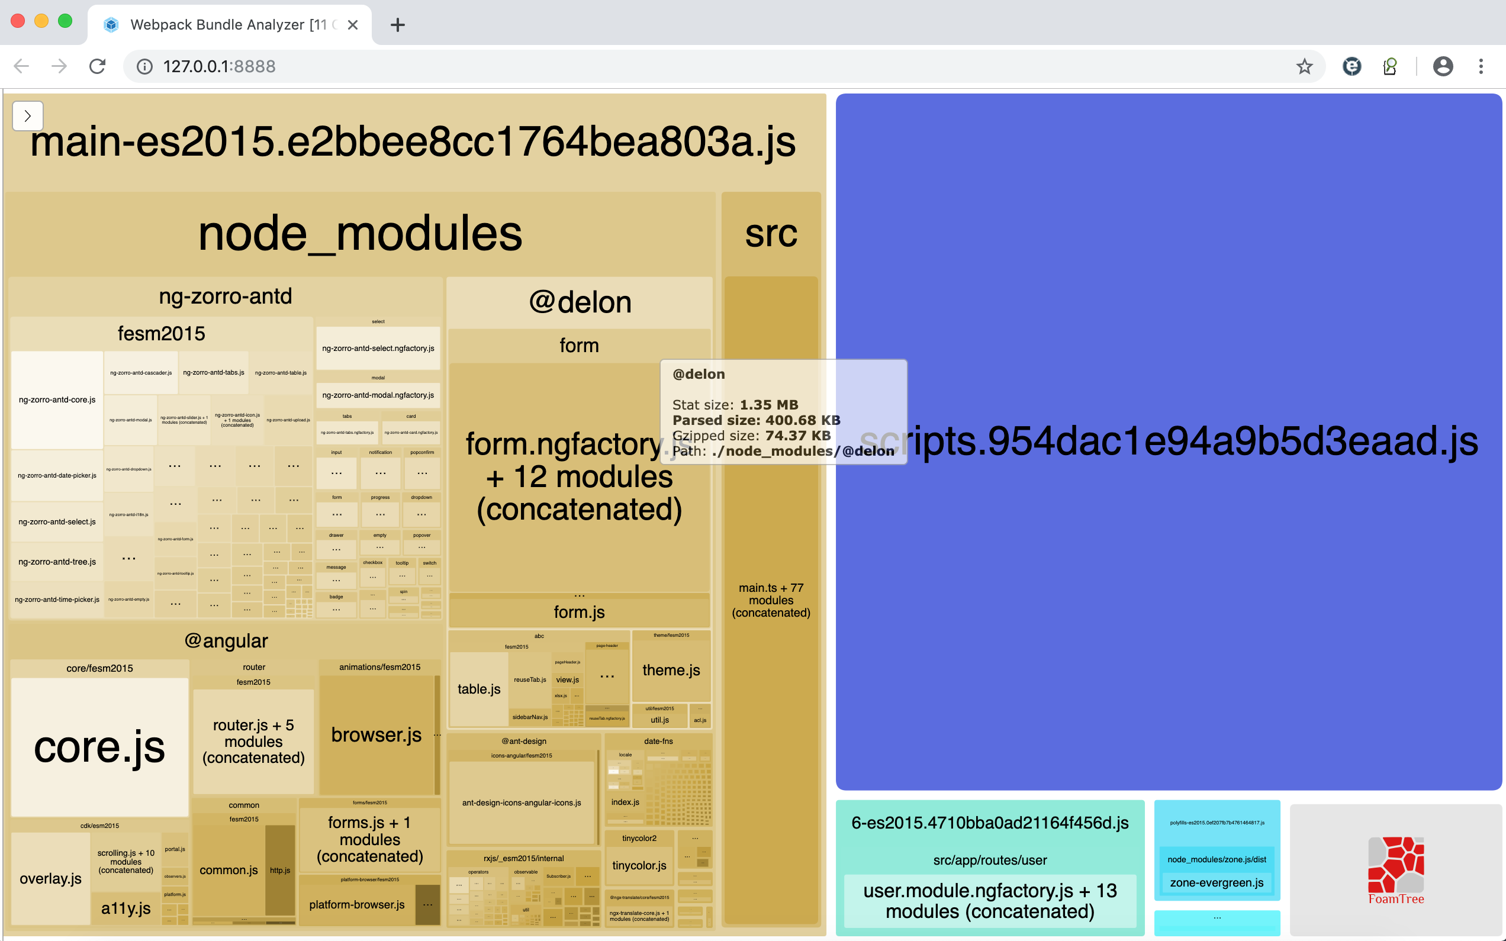
Task: Open the profile account icon
Action: pos(1443,66)
